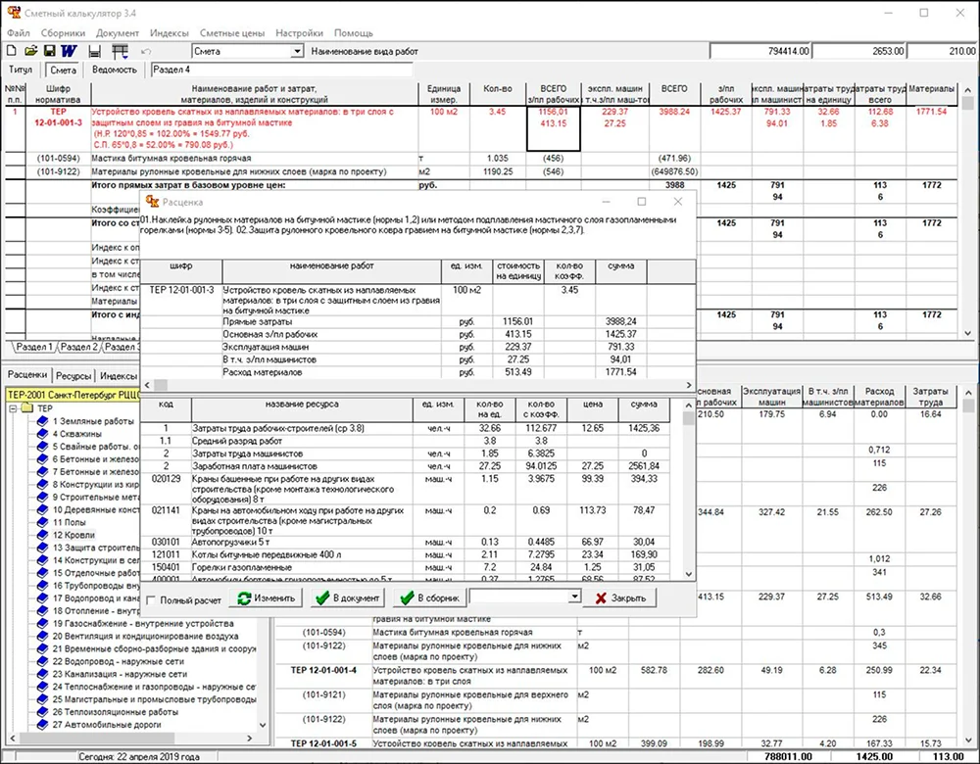
Task: Click book icon for 26 Теплоизоляционные работы
Action: tap(42, 712)
